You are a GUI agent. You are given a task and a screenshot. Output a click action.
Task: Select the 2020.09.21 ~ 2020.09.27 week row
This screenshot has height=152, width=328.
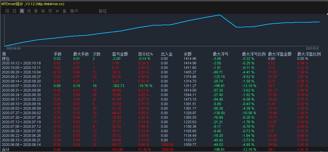pyautogui.click(x=164, y=77)
